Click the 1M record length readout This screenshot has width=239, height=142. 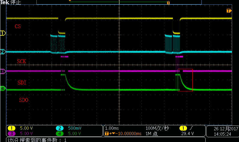coord(152,134)
